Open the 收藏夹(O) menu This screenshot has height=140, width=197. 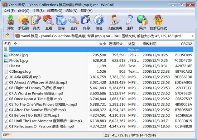[54, 11]
